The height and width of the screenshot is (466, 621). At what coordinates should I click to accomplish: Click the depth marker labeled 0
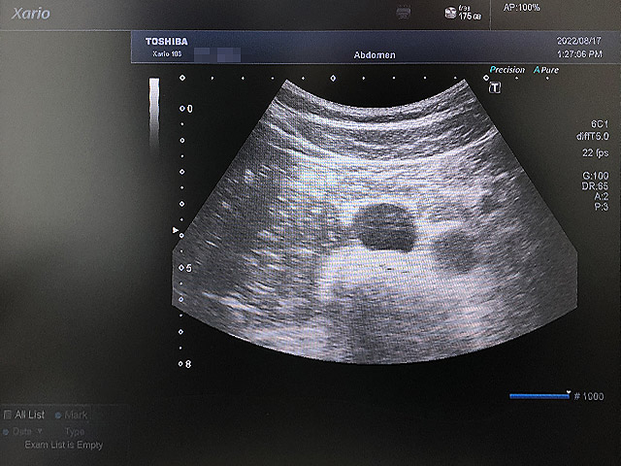click(x=190, y=109)
